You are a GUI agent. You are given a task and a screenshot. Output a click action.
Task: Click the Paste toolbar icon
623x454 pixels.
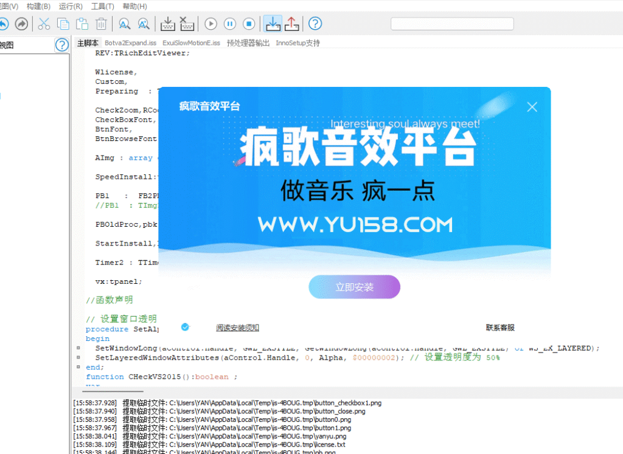coord(82,24)
